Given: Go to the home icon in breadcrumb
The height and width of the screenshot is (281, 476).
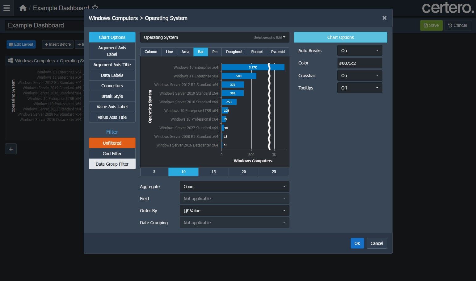Looking at the screenshot, I should click(23, 8).
